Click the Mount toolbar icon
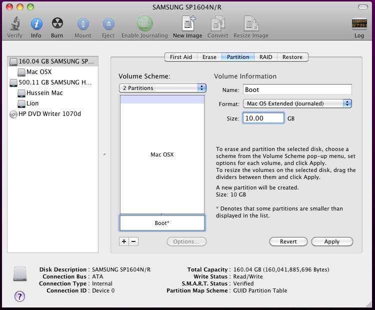This screenshot has width=375, height=310. (x=83, y=24)
